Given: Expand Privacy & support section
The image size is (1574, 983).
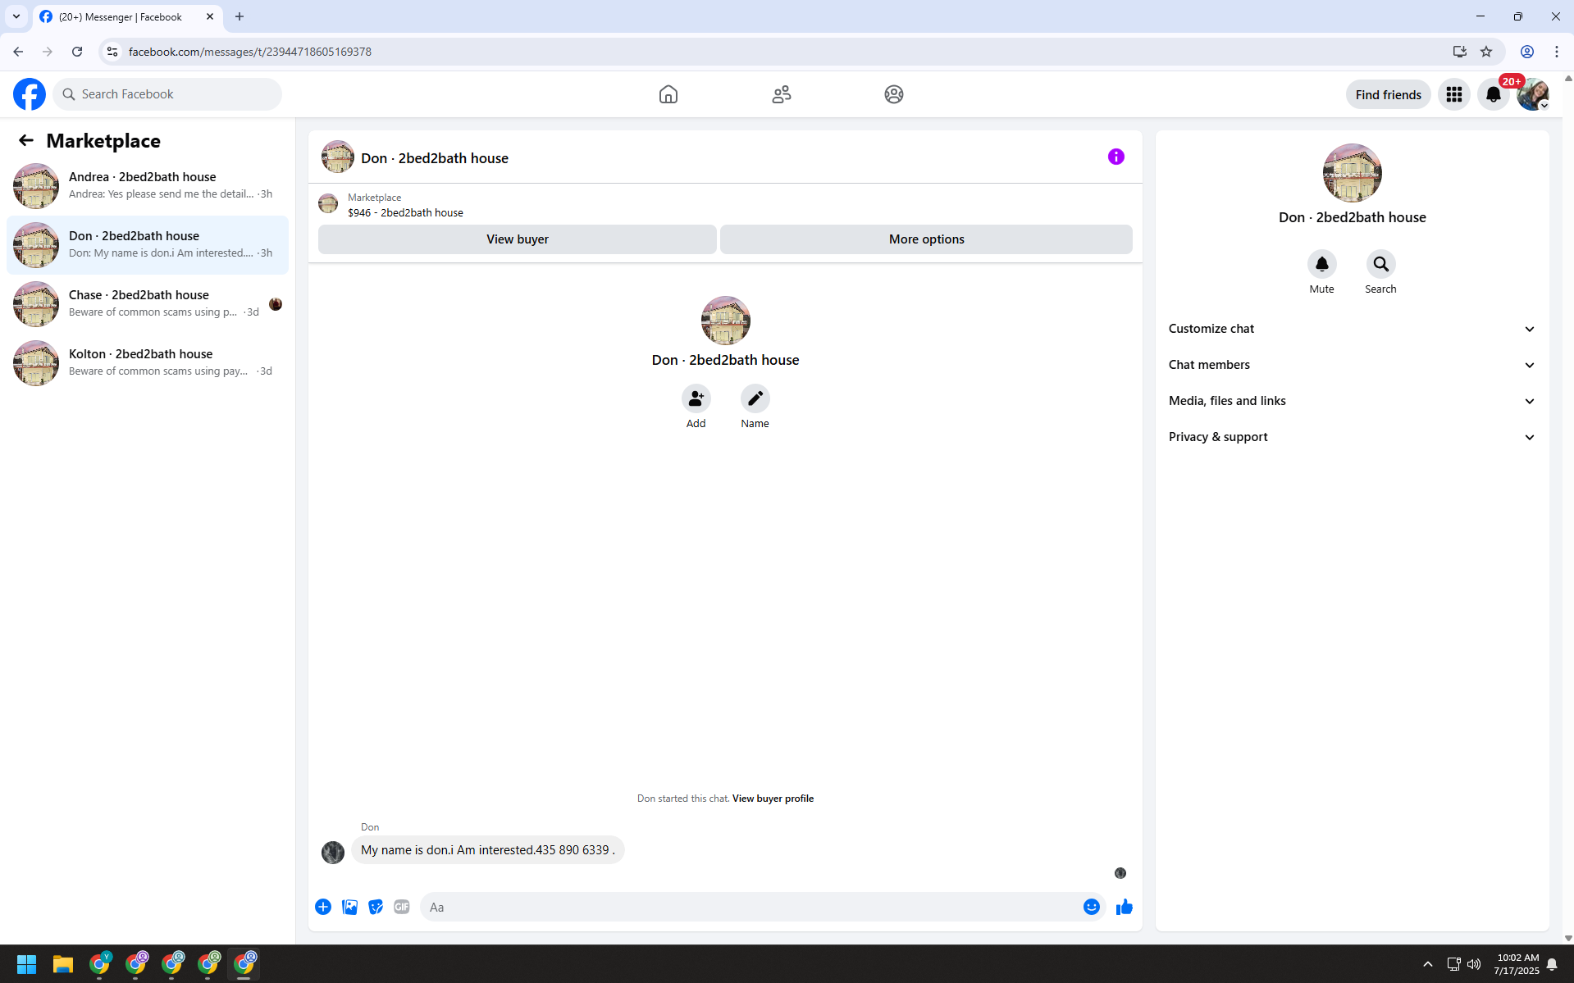Looking at the screenshot, I should pos(1352,437).
